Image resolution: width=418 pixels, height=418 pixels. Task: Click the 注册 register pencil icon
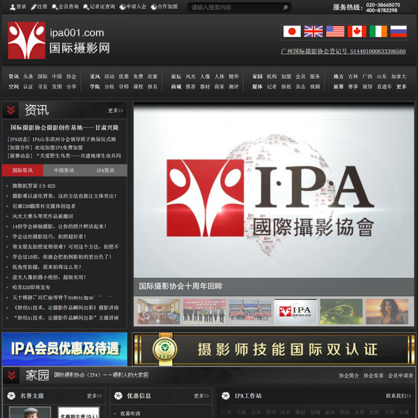click(x=33, y=7)
